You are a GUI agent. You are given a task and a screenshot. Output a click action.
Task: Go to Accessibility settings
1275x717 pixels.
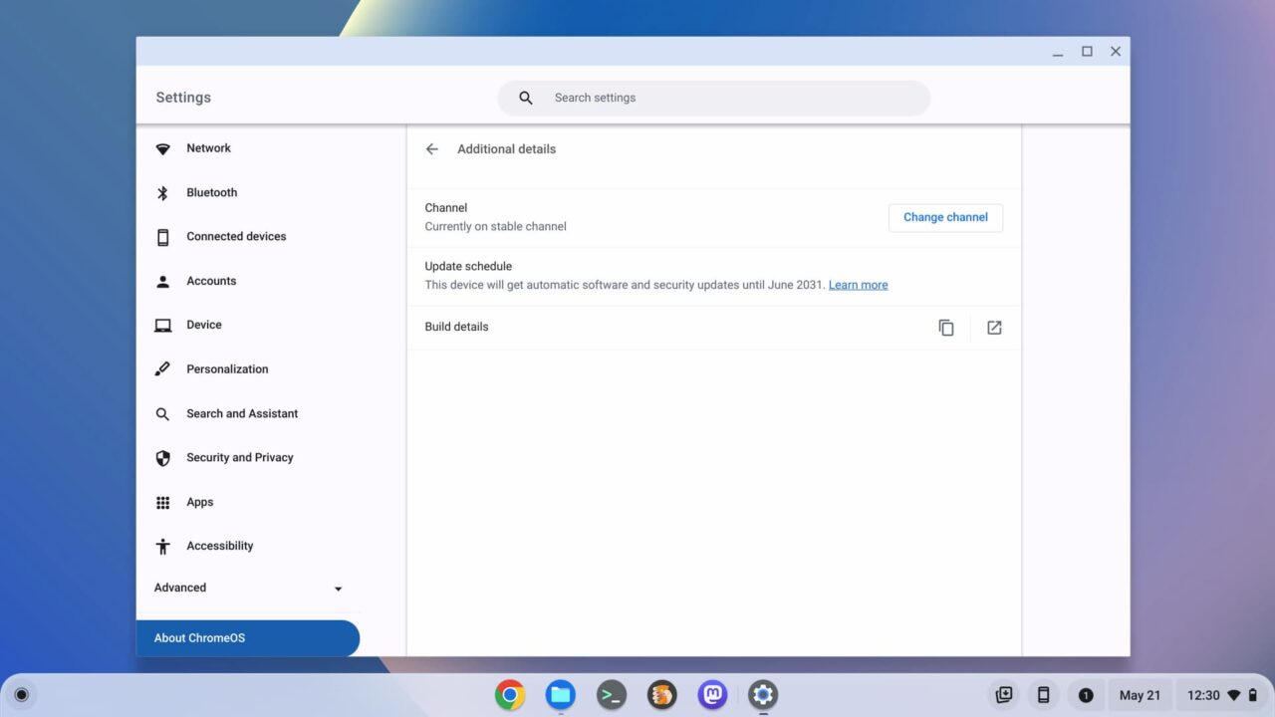pos(248,547)
